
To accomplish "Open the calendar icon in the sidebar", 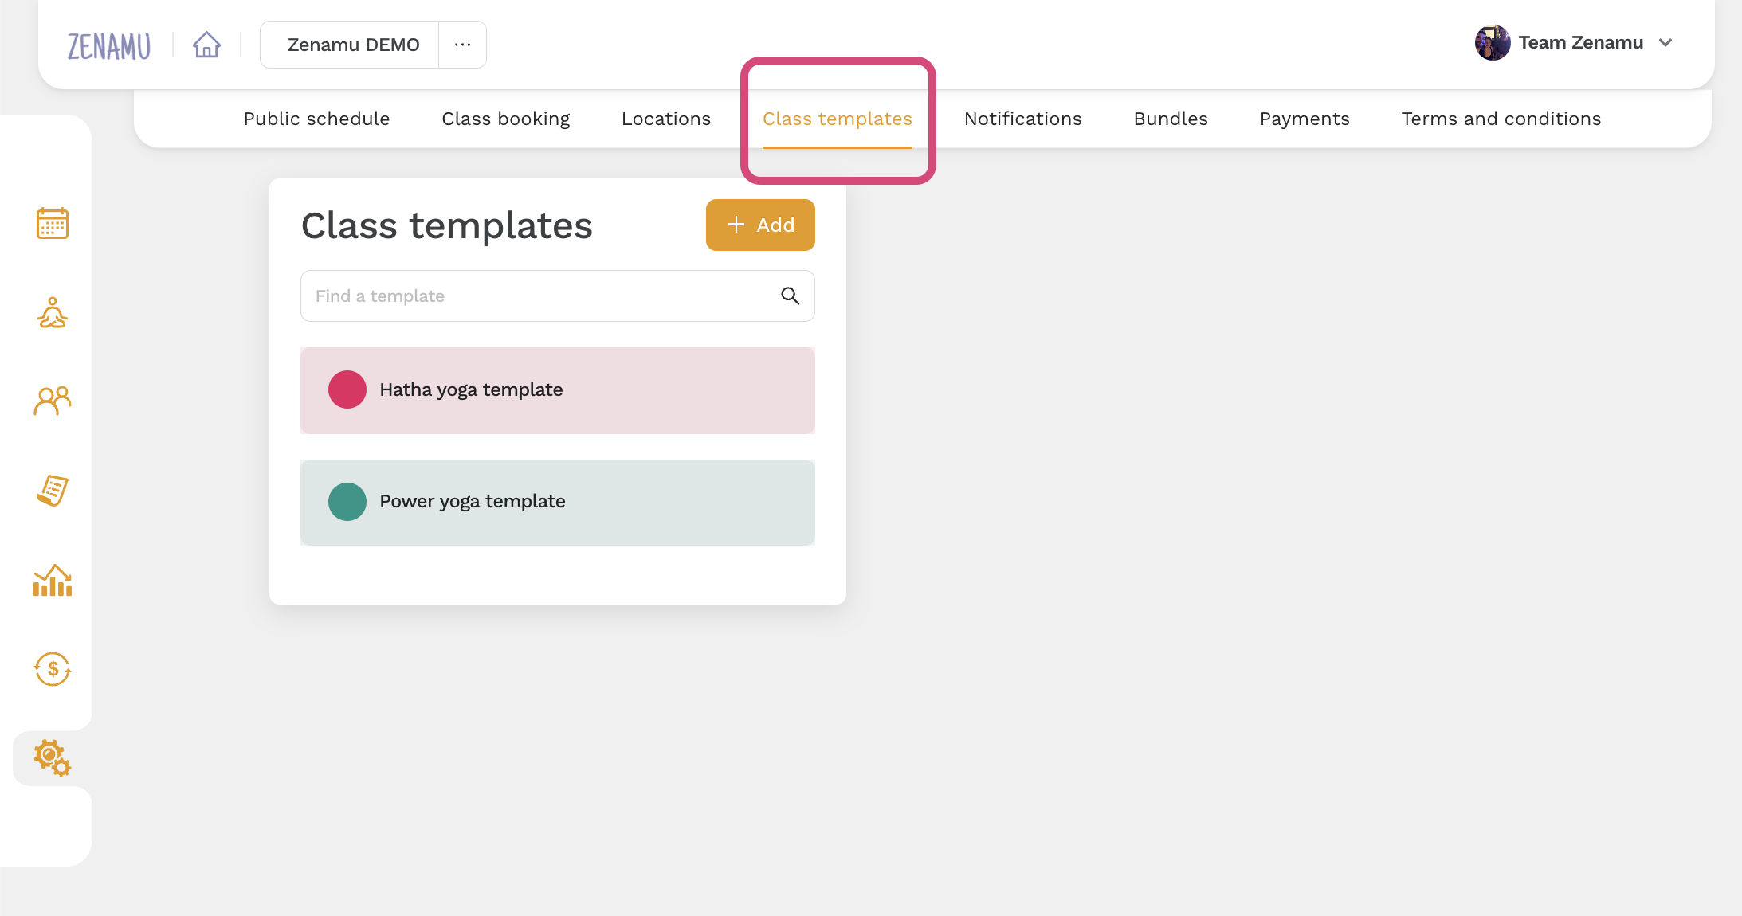I will pos(53,223).
